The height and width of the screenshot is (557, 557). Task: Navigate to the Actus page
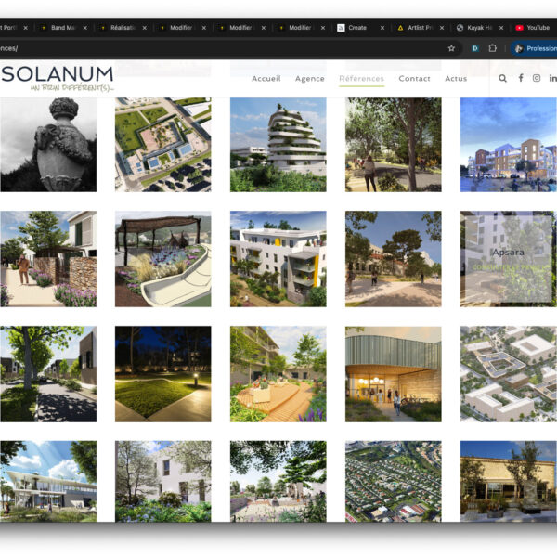click(x=456, y=79)
